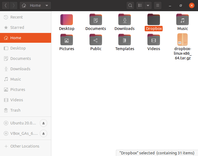Eject the VBox_GAs_6… disc
Screen dimensions: 198x156
tap(44, 133)
